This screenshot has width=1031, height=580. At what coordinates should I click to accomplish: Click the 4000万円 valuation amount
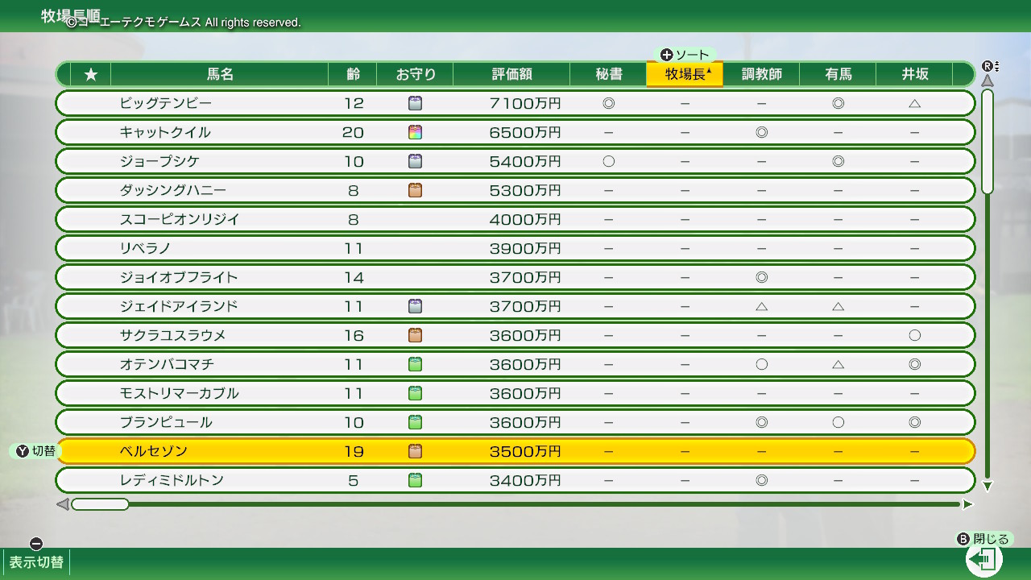coord(525,219)
